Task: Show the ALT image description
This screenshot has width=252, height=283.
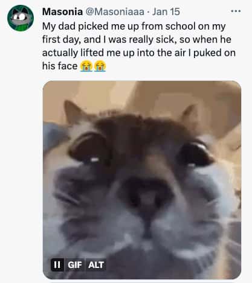Action: (96, 265)
